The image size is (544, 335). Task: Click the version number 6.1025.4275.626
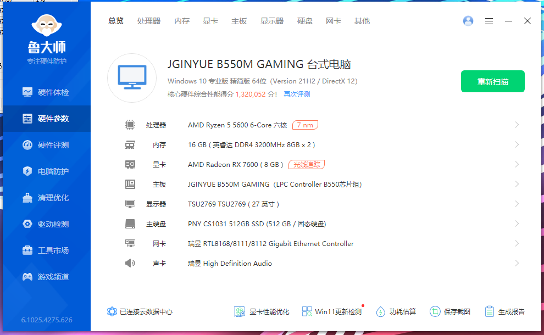tap(47, 320)
